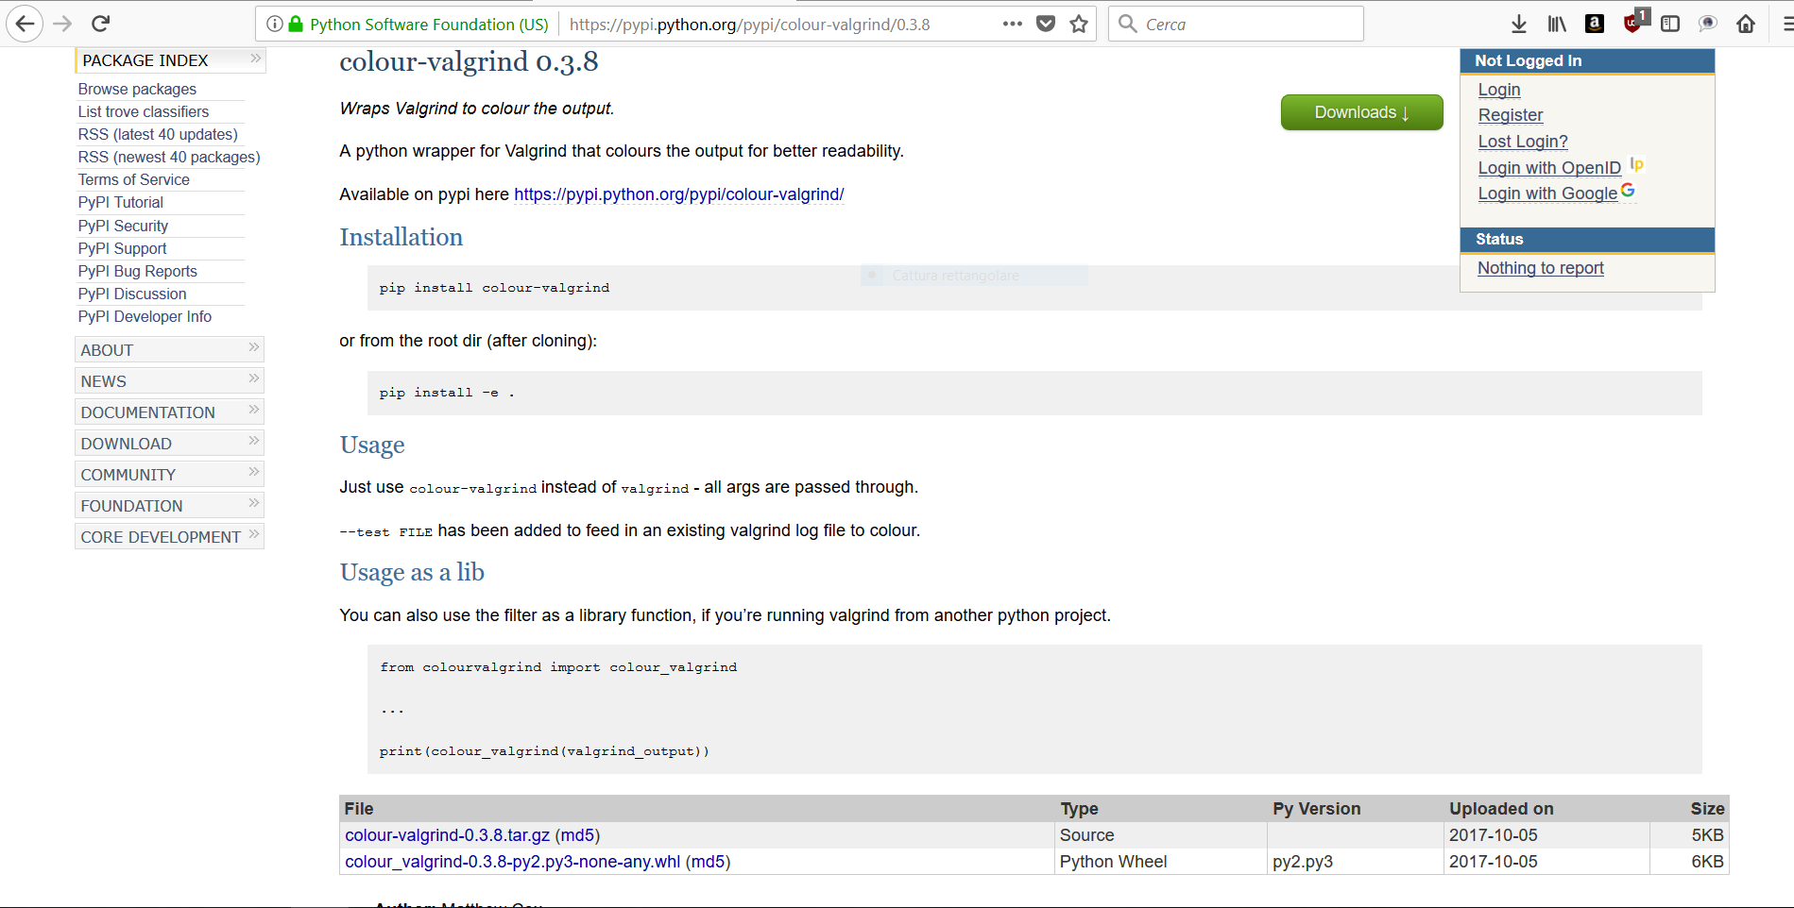Screen dimensions: 1794x908
Task: Download colour-valgrind-0.3.8.tar.gz
Action: click(x=447, y=835)
